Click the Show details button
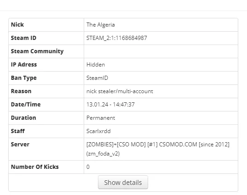The width and height of the screenshot is (247, 195). 123,182
